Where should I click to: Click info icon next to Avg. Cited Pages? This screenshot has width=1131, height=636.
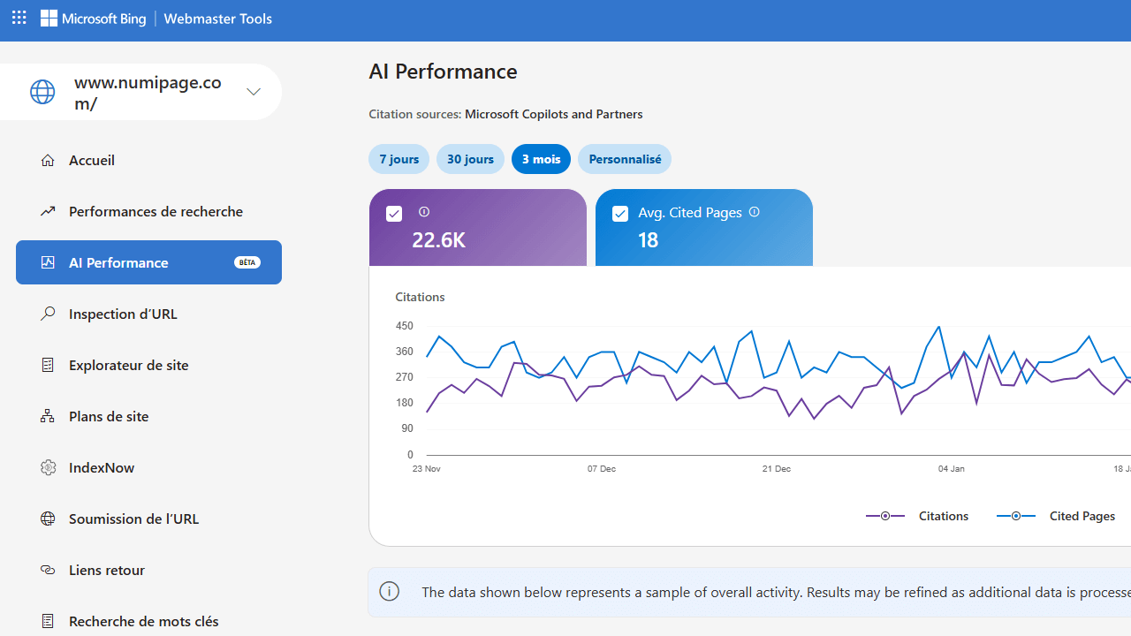coord(754,212)
